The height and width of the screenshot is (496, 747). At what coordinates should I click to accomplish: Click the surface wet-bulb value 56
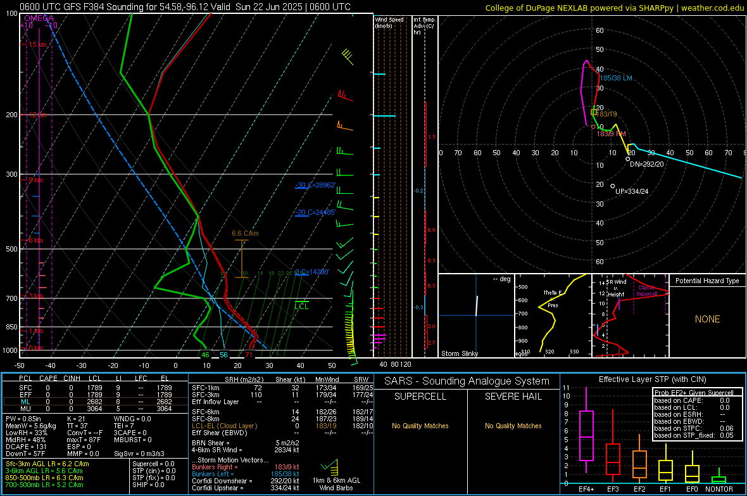click(x=223, y=355)
